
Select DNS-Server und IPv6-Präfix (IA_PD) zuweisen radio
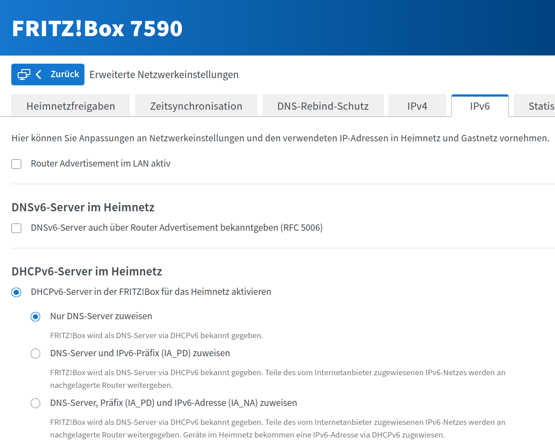coord(35,354)
